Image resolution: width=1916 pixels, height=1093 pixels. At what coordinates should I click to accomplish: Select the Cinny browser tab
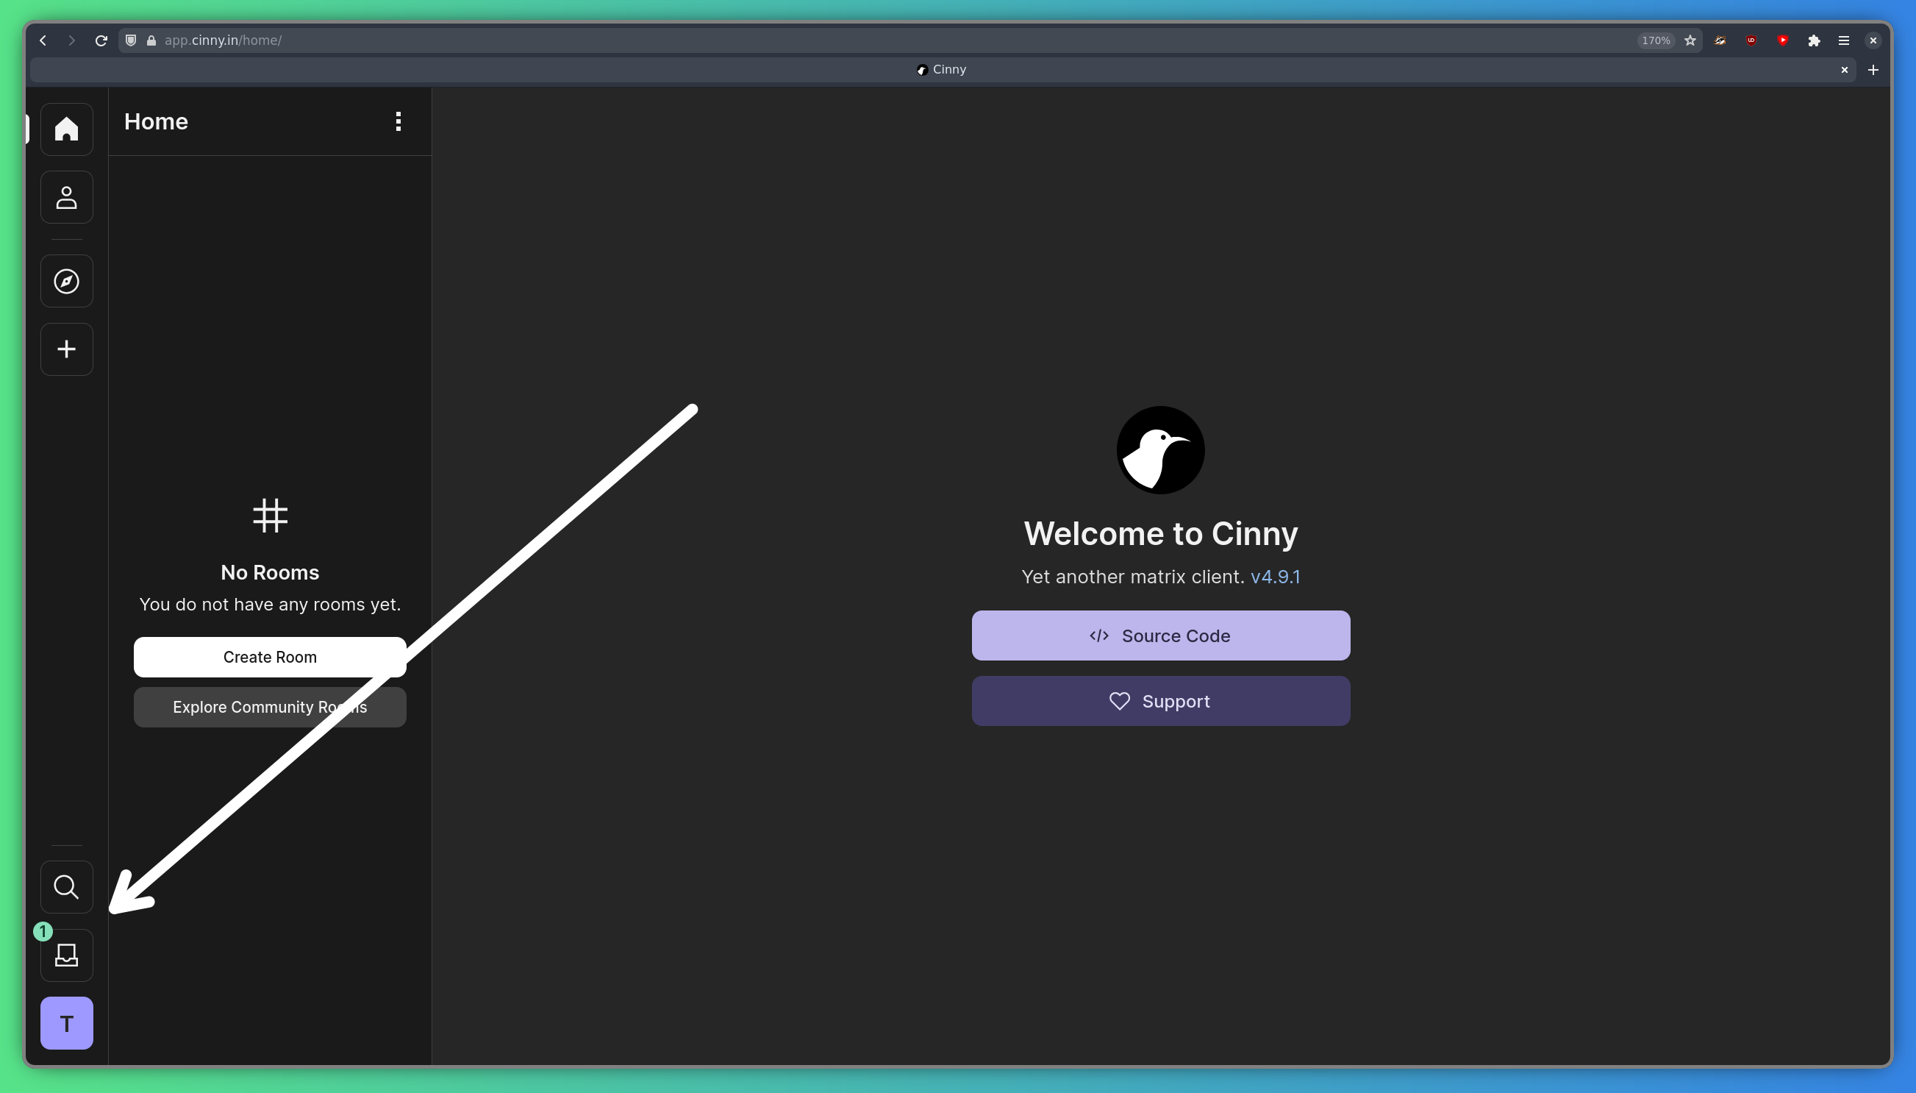[942, 70]
